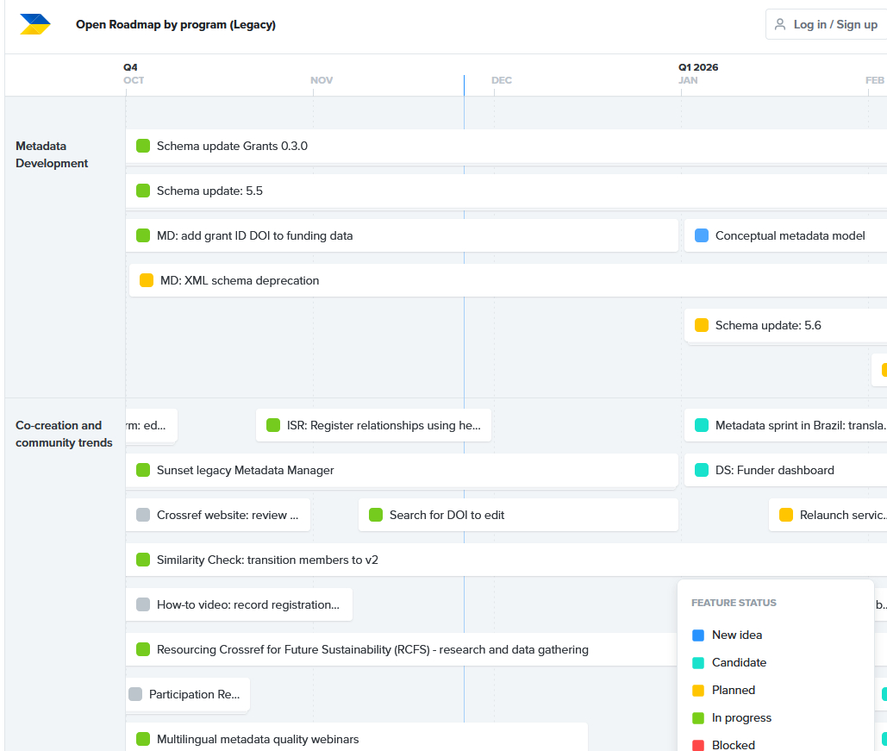Click the Metadata Development program label
This screenshot has height=751, width=887.
click(52, 154)
